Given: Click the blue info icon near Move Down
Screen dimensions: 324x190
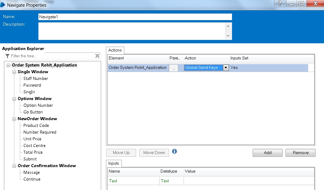Looking at the screenshot, I should tap(174, 151).
